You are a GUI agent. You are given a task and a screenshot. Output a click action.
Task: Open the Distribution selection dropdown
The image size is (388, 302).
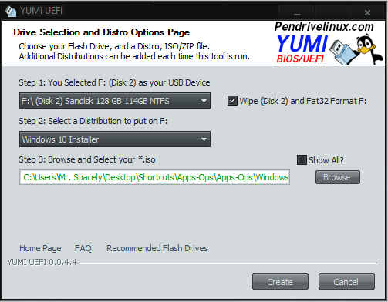(115, 139)
